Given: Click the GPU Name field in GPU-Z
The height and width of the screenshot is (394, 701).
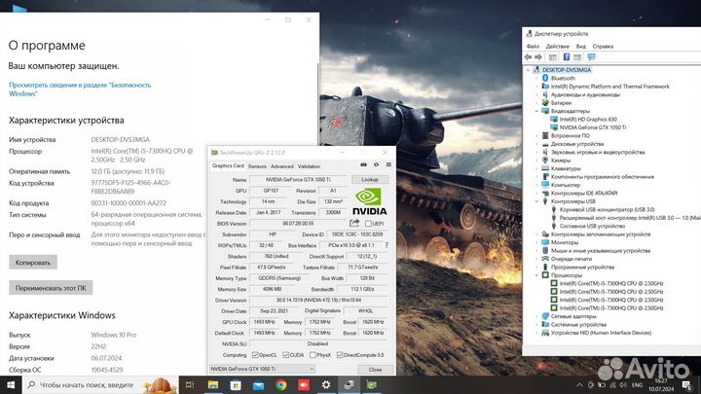Looking at the screenshot, I should 298,180.
